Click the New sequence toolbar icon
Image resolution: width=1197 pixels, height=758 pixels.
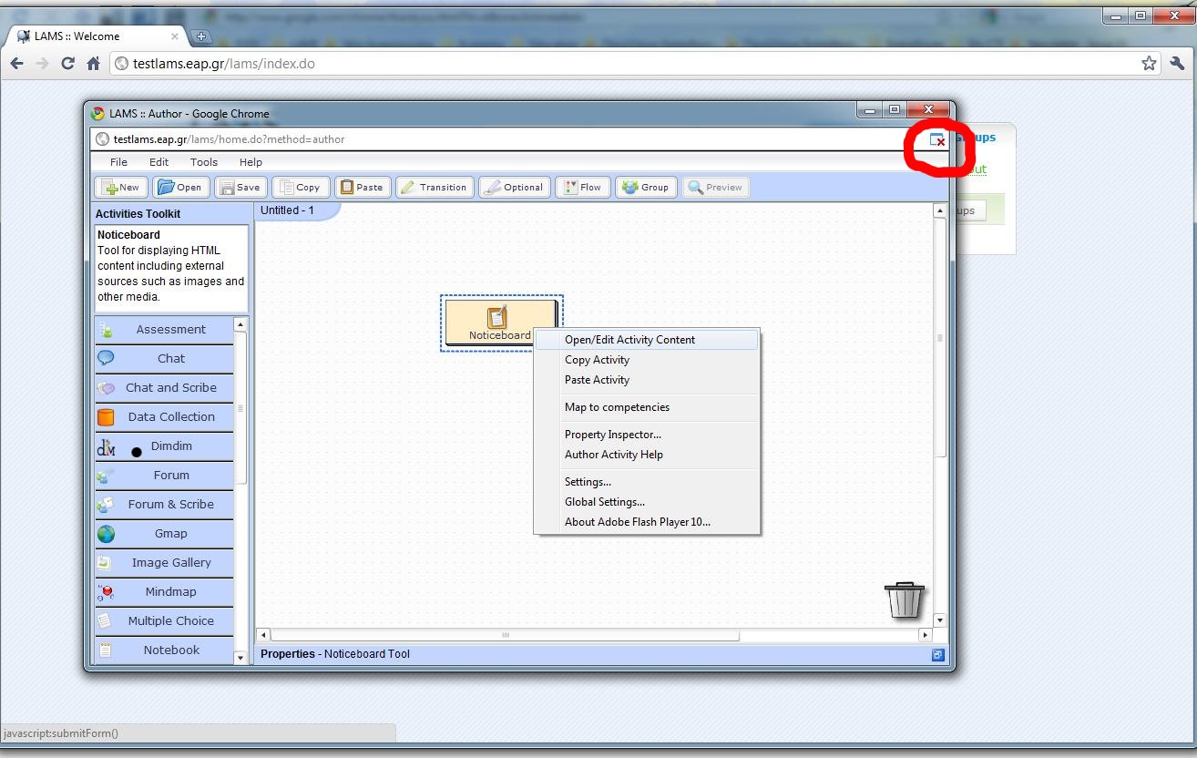pos(121,187)
